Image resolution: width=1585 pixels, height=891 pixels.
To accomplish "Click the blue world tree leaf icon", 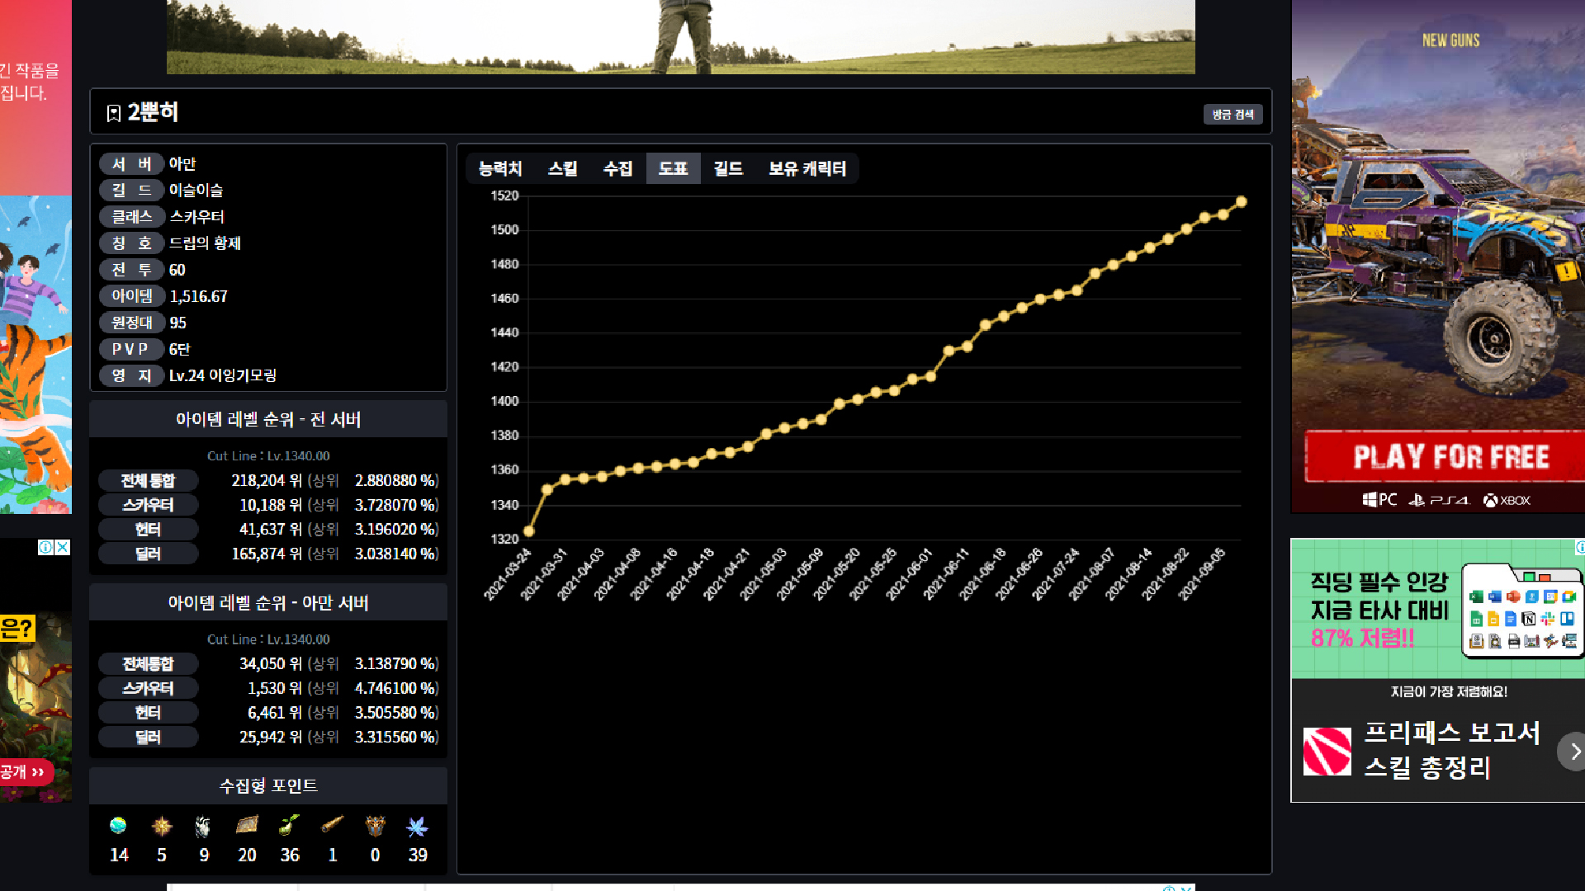I will 418,826.
